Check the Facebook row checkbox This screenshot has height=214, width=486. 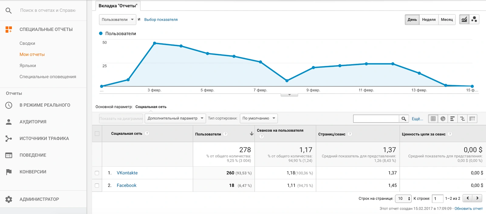pos(97,186)
